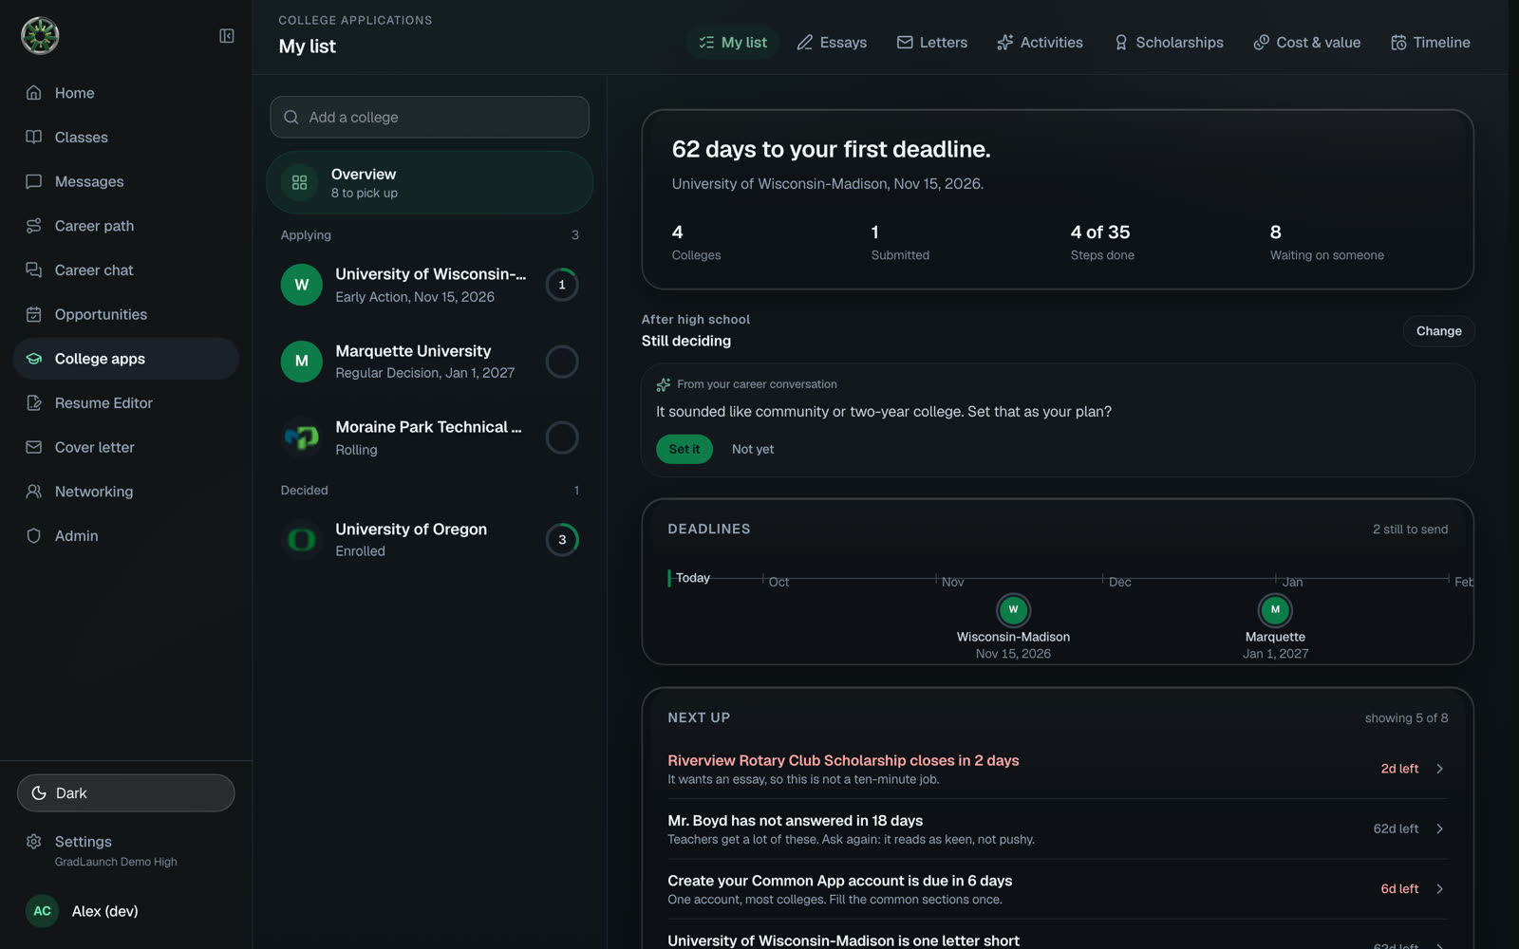Click the Overview grid icon
Viewport: 1519px width, 949px height.
tap(299, 182)
